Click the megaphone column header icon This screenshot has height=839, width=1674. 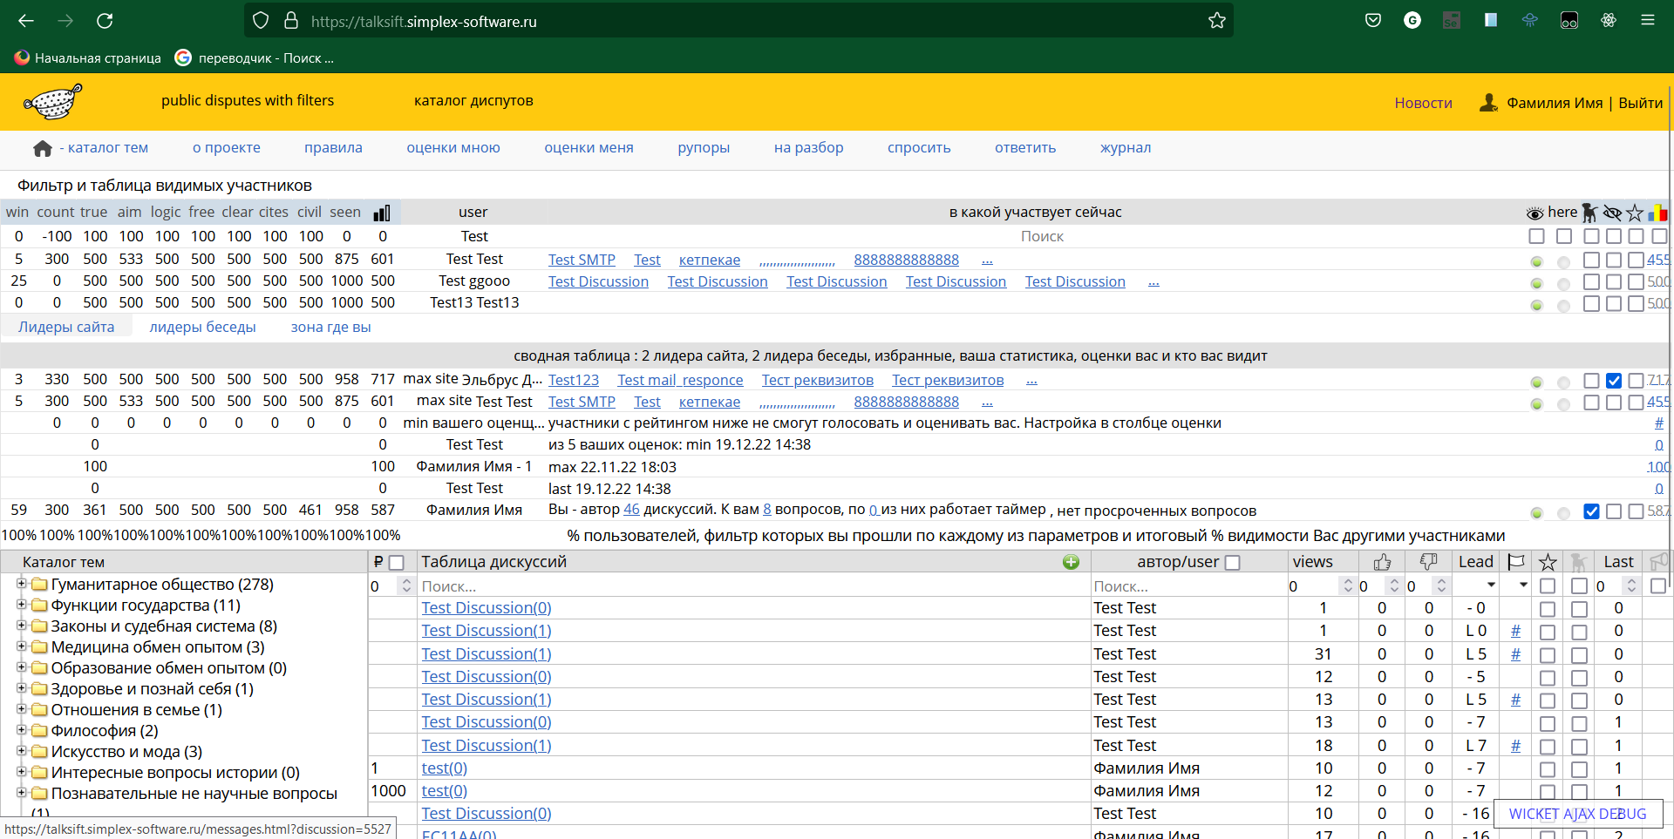click(x=1658, y=561)
